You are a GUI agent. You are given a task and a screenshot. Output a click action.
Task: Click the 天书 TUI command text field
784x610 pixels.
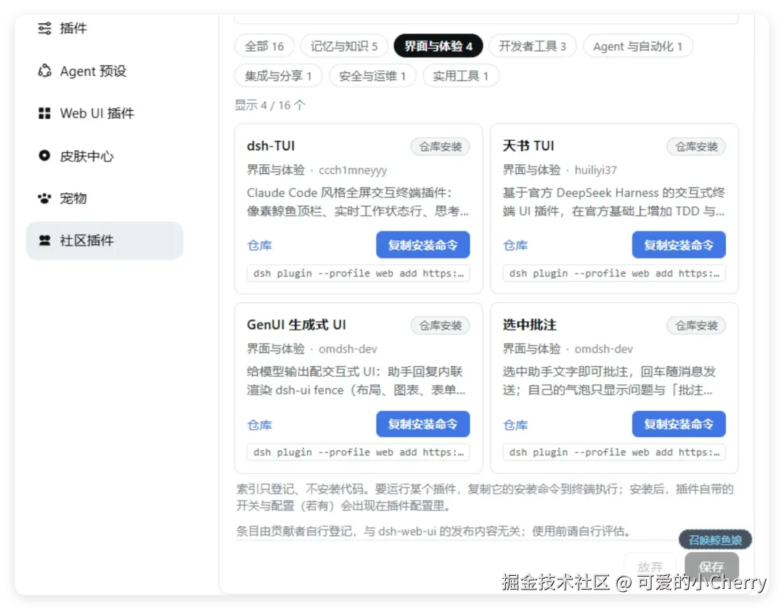click(614, 274)
